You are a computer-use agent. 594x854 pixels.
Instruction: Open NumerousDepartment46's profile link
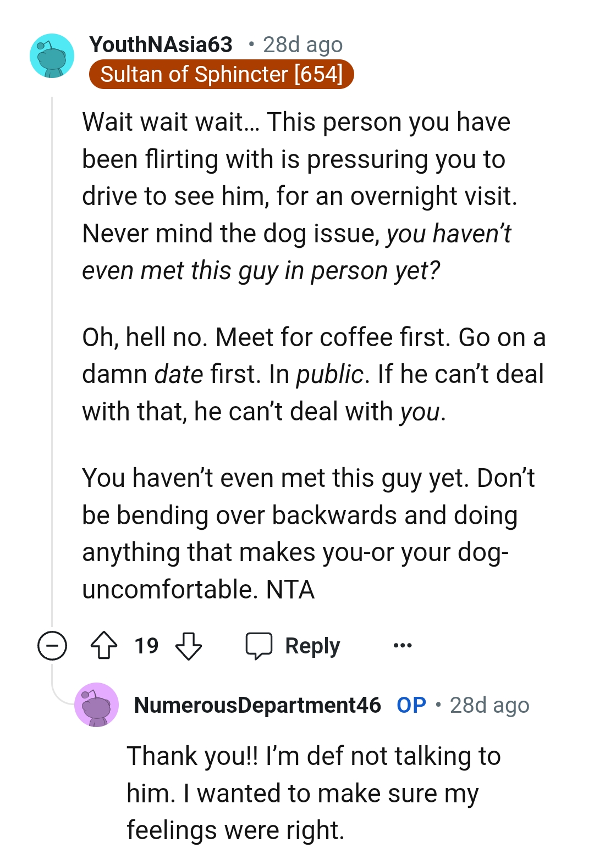[x=258, y=705]
